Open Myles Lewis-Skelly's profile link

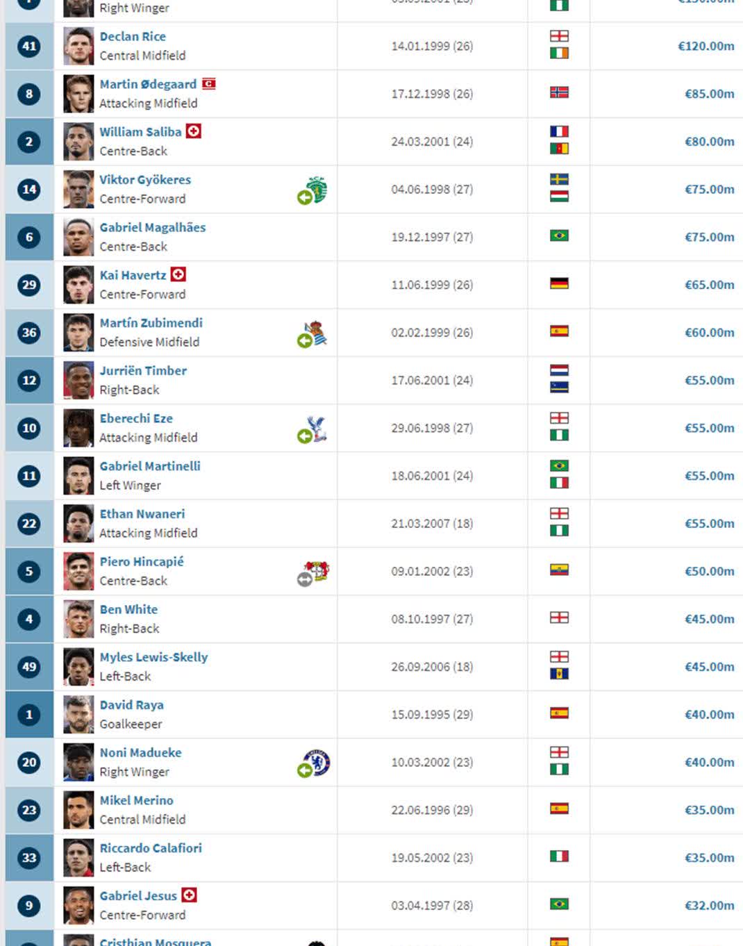click(x=153, y=657)
